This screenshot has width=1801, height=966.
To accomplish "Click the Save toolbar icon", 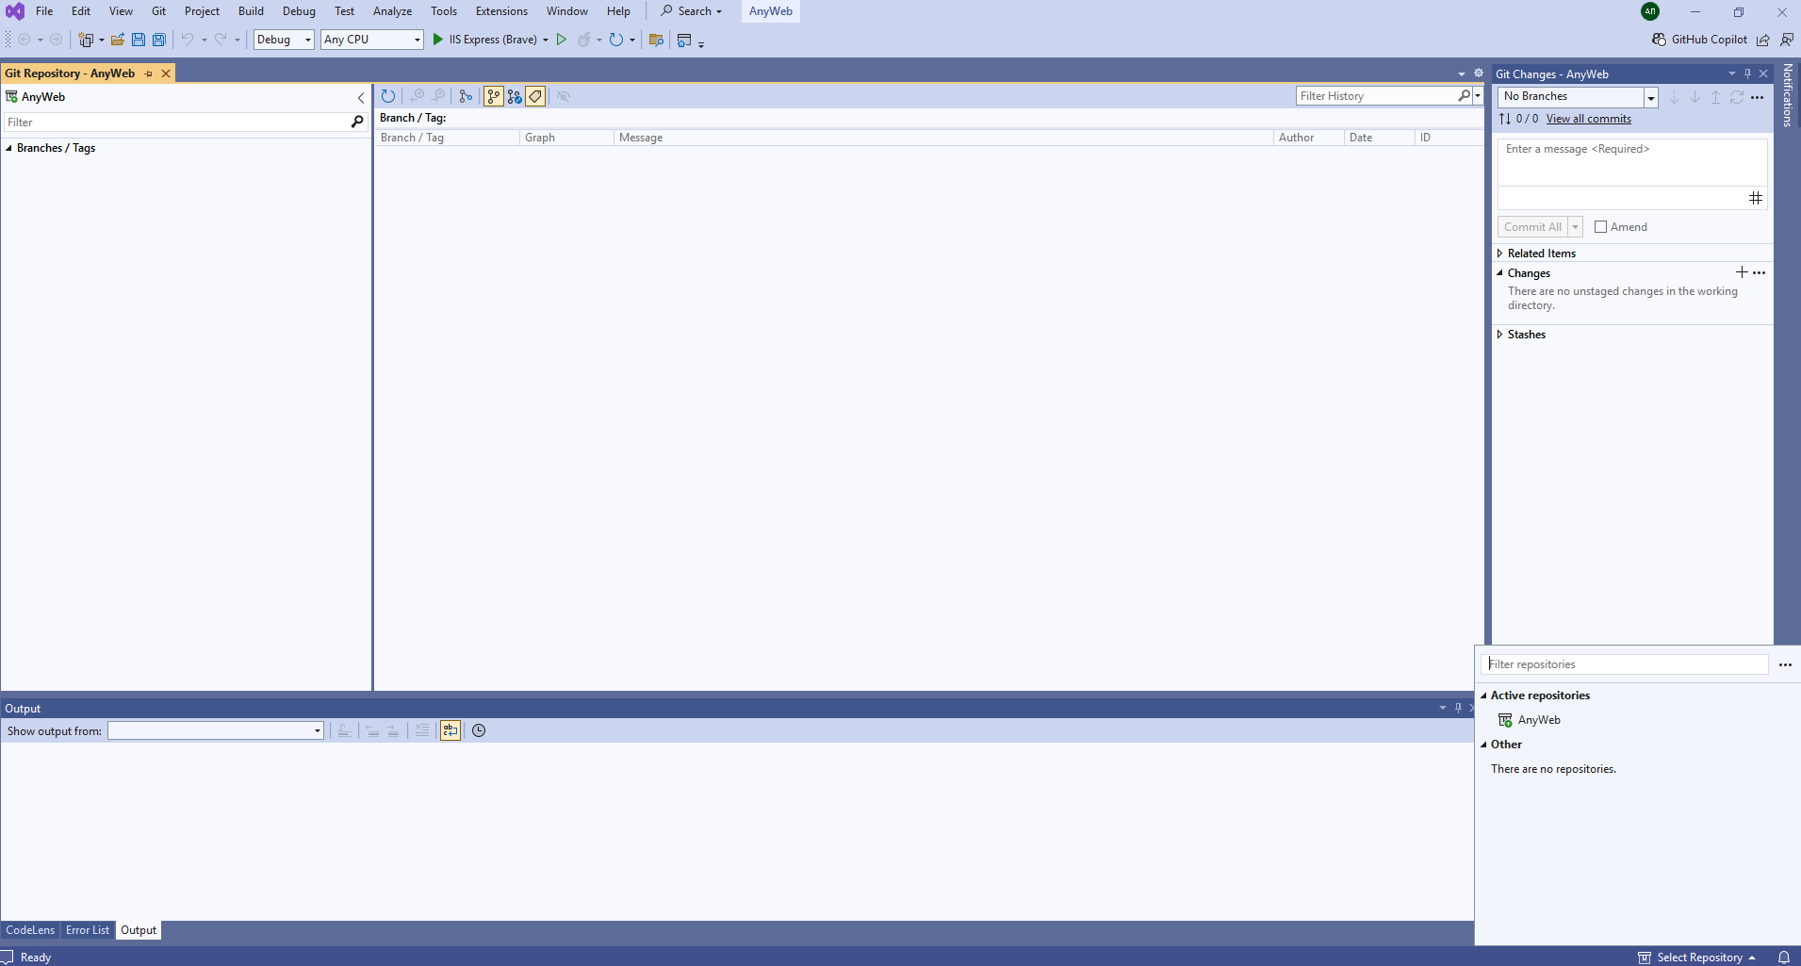I will pyautogui.click(x=139, y=40).
